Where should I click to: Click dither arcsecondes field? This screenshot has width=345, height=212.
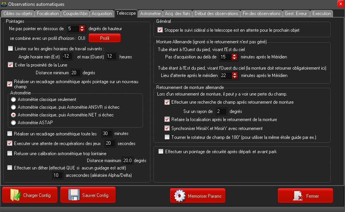click(58, 175)
